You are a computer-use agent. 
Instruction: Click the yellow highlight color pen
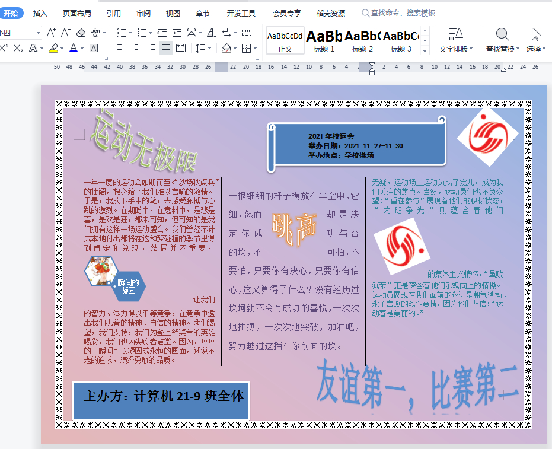tap(53, 48)
